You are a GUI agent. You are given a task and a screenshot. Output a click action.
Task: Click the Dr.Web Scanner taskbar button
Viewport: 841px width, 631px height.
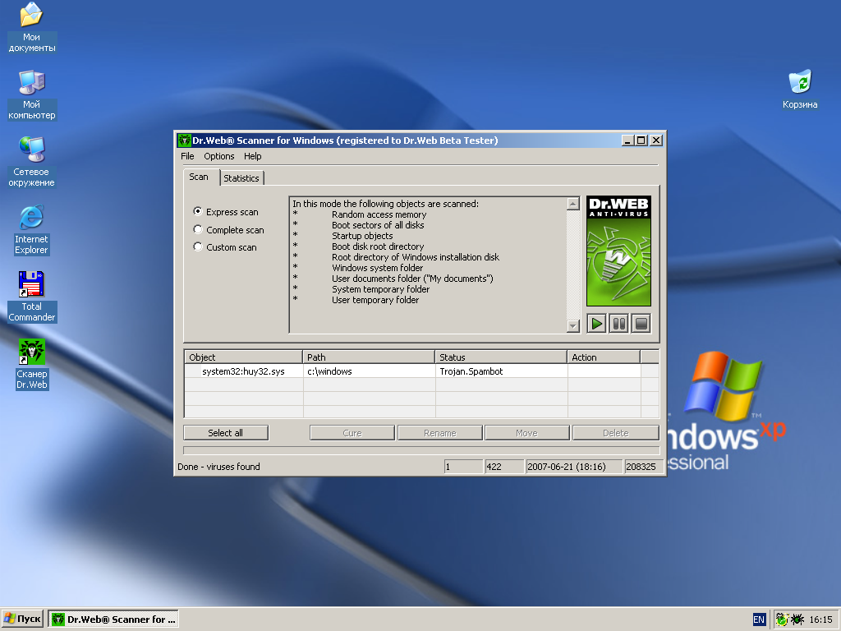coord(113,619)
